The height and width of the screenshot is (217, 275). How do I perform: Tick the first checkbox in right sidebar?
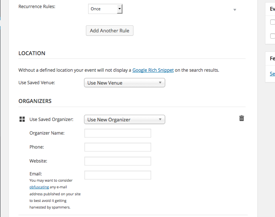[x=272, y=22]
